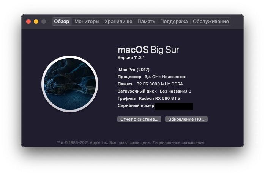
Task: Click the macOS Big Sur title
Action: (x=148, y=50)
